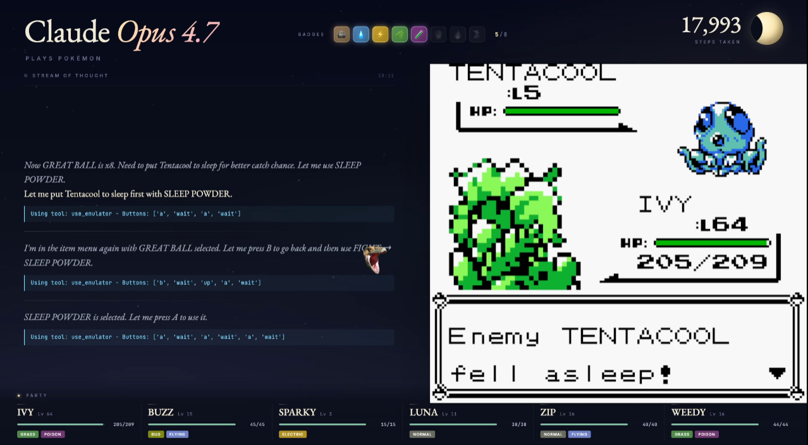The width and height of the screenshot is (808, 445).
Task: Click the purple Soul badge icon
Action: [x=419, y=34]
